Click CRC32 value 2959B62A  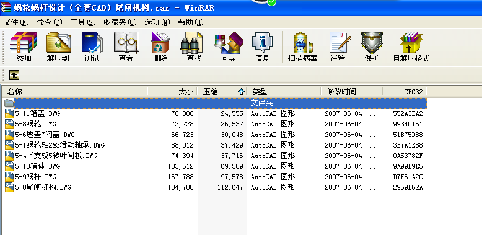click(408, 187)
